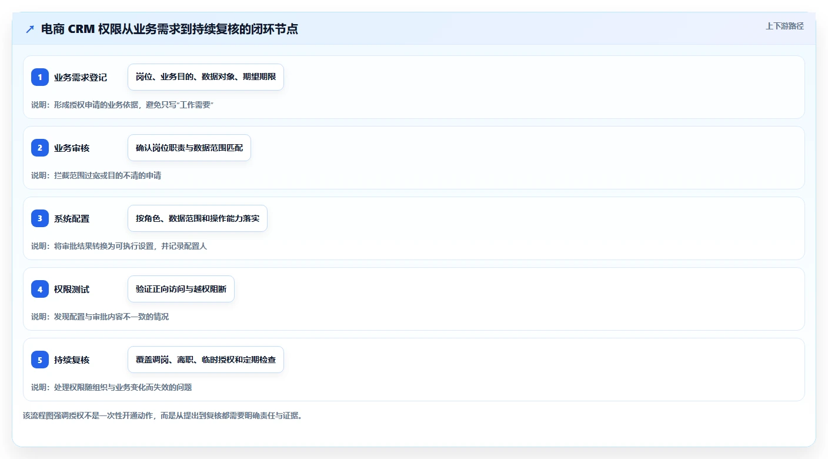Click the 业务审核 step label
Viewport: 828px width, 459px height.
[72, 148]
